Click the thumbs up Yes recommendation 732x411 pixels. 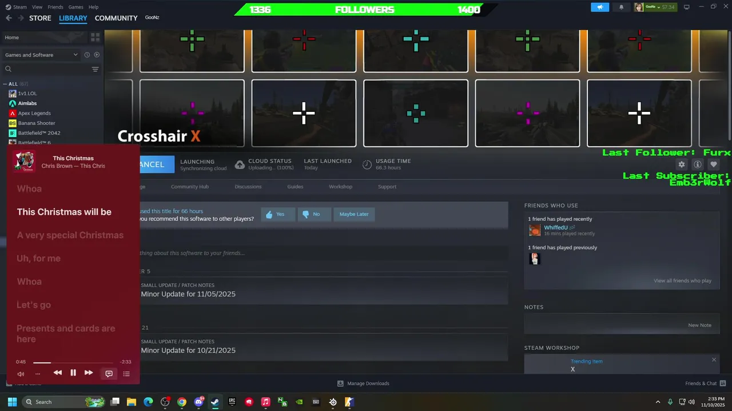click(278, 214)
